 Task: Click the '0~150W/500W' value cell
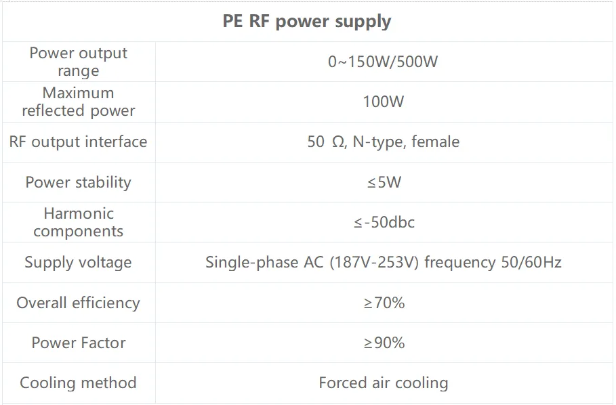[383, 62]
